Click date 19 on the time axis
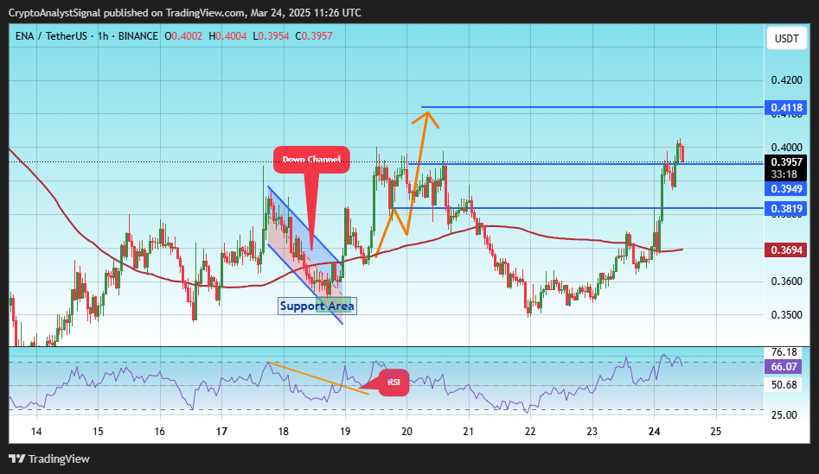819x474 pixels. pos(345,431)
